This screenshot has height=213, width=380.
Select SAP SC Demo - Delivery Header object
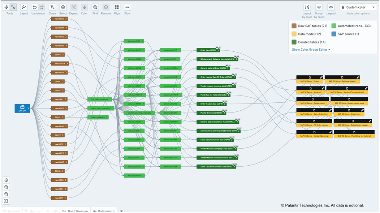click(x=342, y=80)
